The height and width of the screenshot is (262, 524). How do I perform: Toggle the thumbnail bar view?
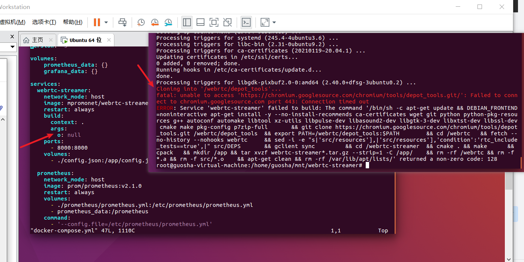[200, 22]
